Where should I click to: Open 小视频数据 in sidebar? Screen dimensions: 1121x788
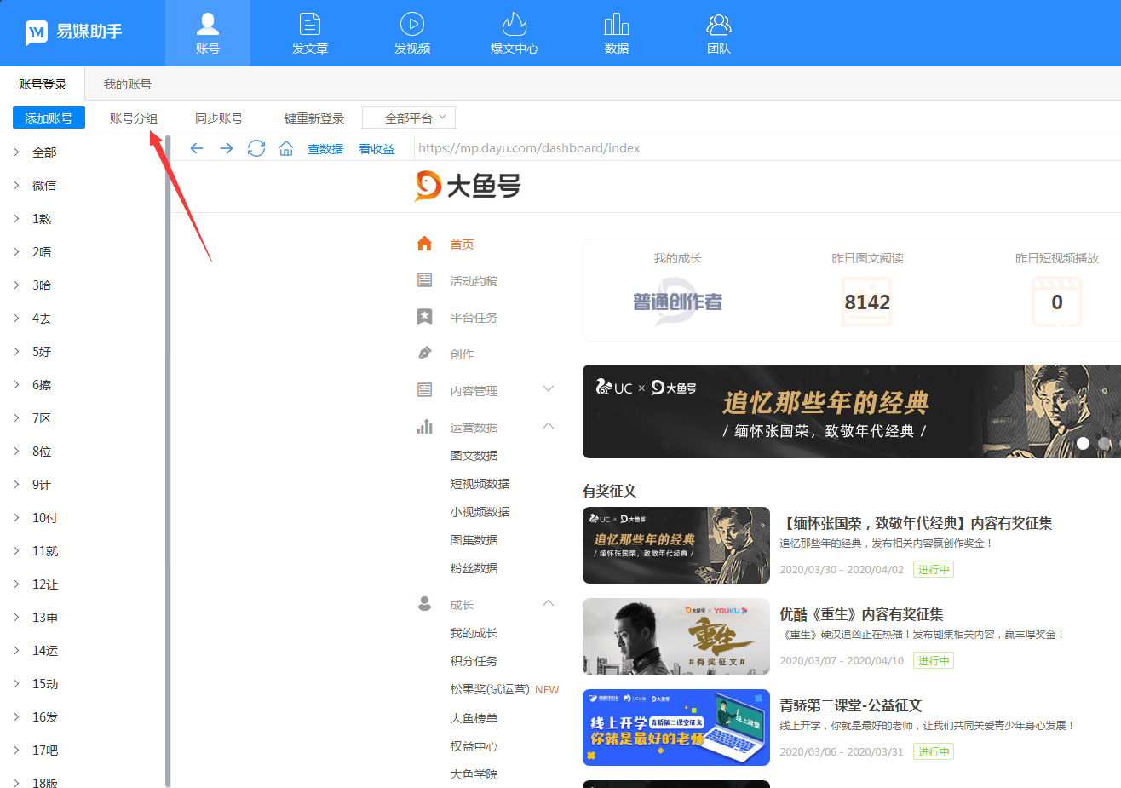coord(480,512)
